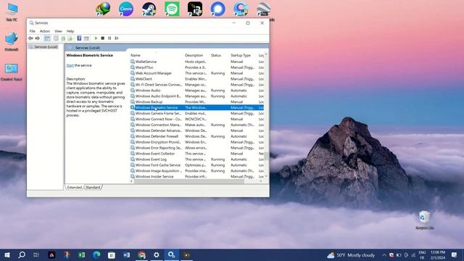
Task: Go forward with the toolbar forward arrow
Action: tap(37, 38)
